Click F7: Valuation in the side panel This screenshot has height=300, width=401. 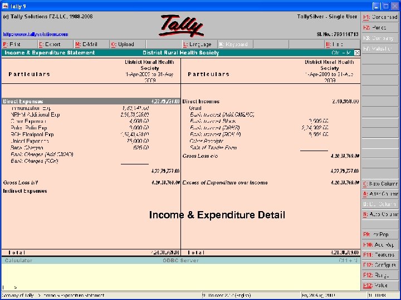(380, 48)
